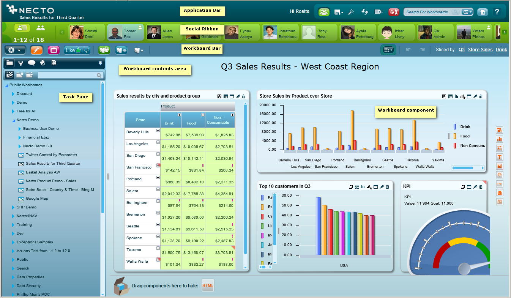Toggle the dotted panel button in the workboard bar

(x=388, y=50)
